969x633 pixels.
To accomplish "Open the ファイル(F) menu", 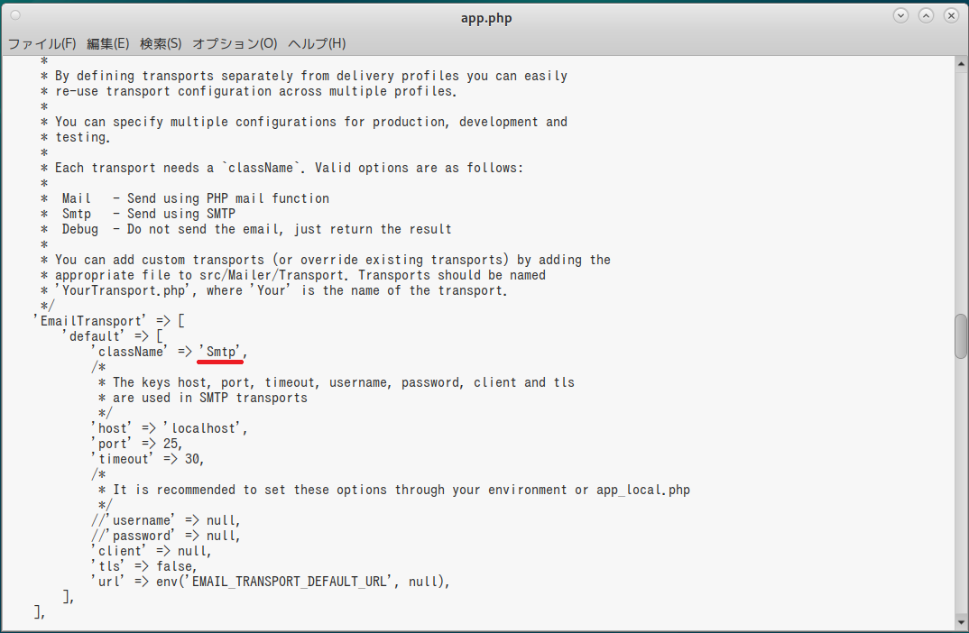I will click(x=42, y=43).
